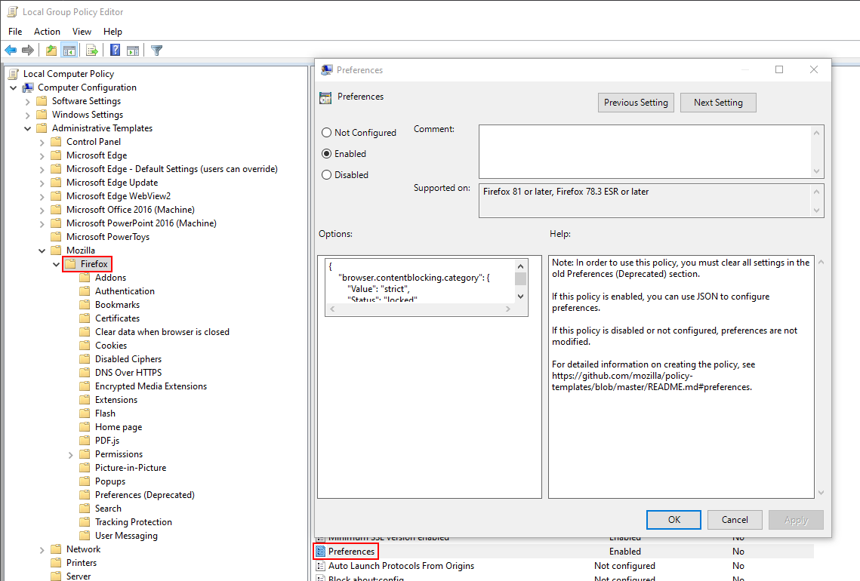Click the Preferences policy setting row icon
Image resolution: width=860 pixels, height=581 pixels.
[321, 552]
